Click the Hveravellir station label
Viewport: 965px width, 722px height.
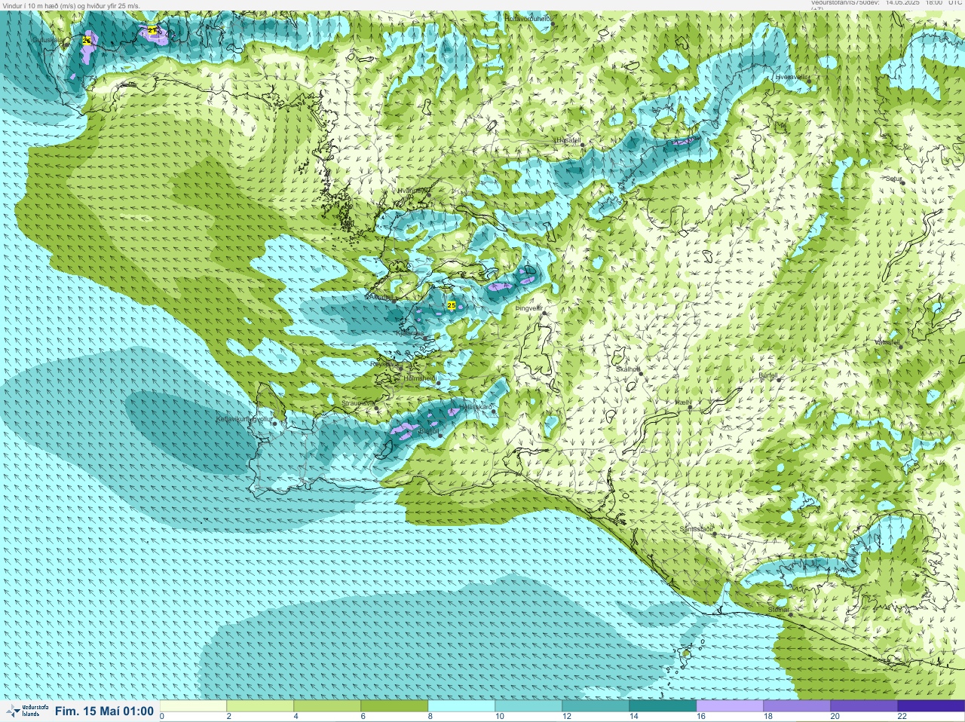791,77
